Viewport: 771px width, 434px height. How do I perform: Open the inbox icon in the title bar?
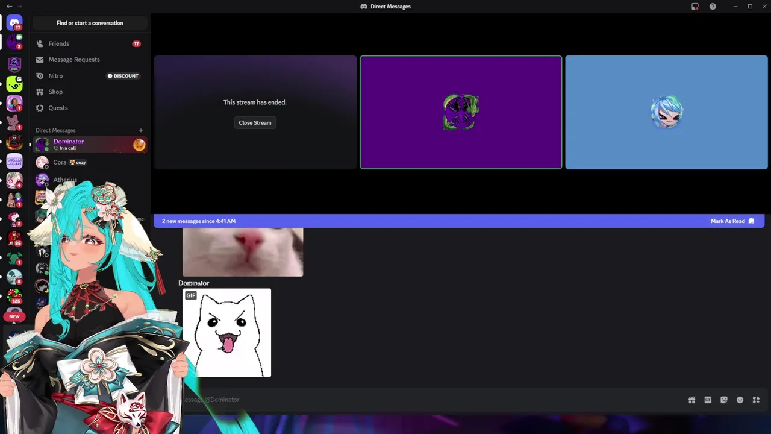[x=695, y=7]
